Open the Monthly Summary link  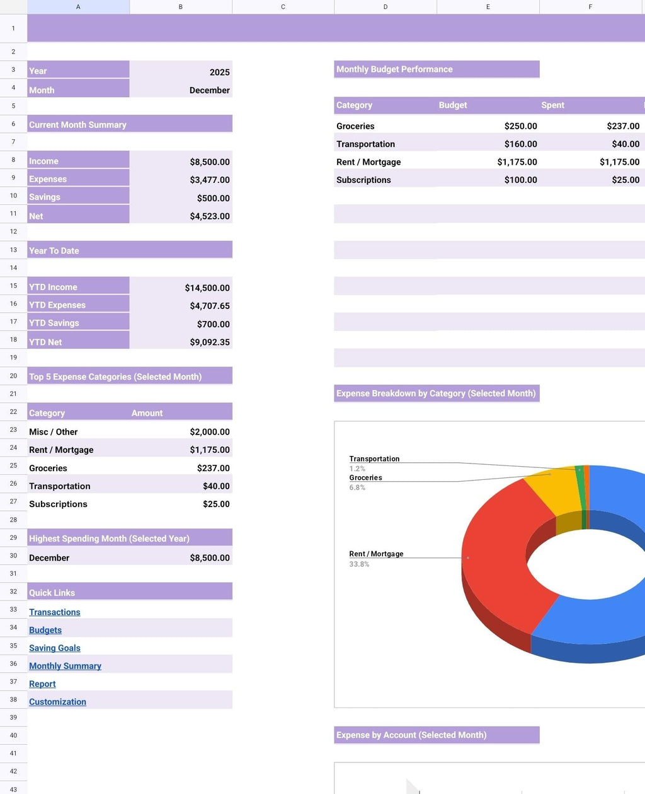[65, 665]
